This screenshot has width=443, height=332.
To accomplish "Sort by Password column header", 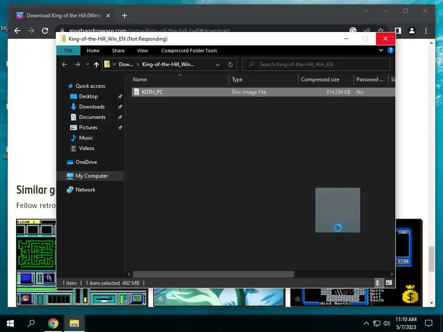I will [x=370, y=80].
